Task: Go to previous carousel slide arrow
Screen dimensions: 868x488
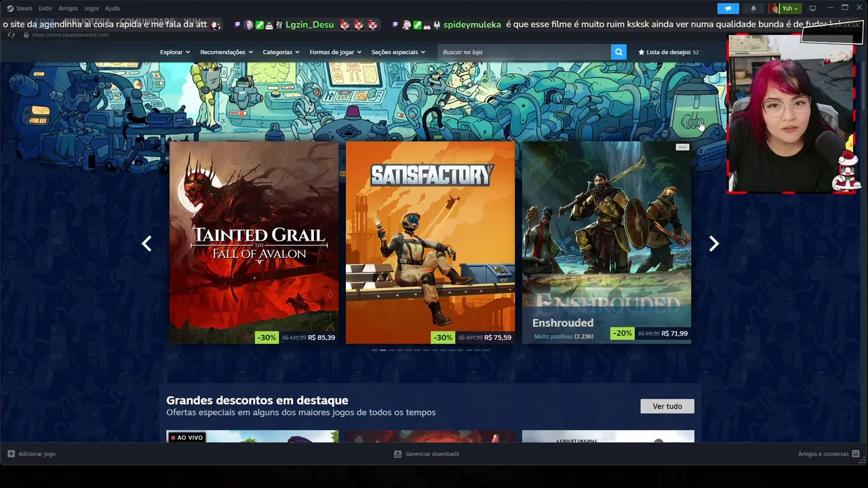Action: (x=146, y=243)
